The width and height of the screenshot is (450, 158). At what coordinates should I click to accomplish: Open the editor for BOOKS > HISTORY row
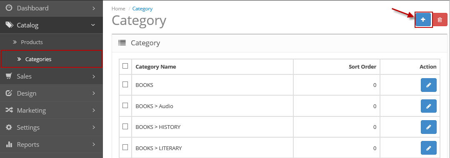[428, 127]
